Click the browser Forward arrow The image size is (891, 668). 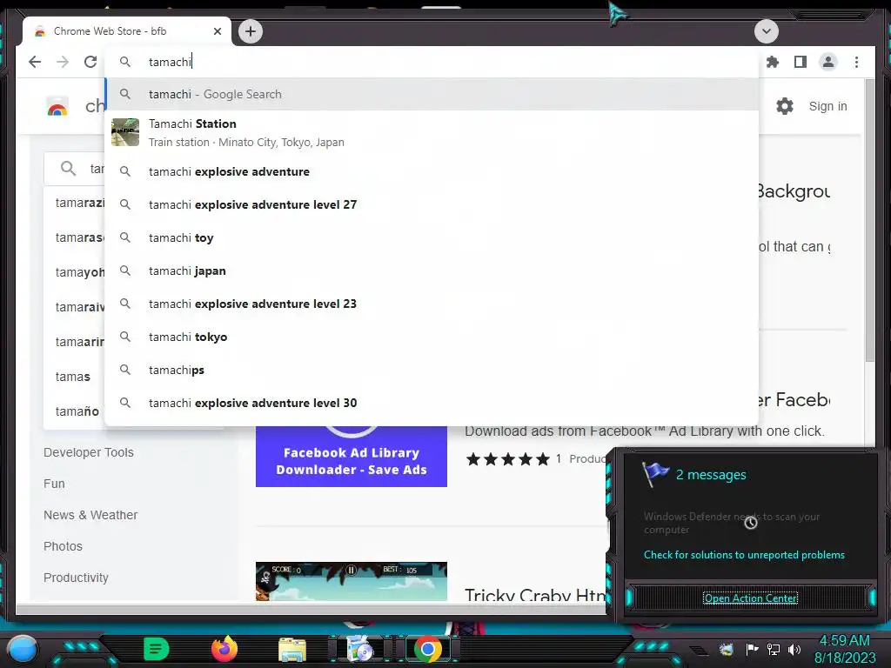(63, 62)
